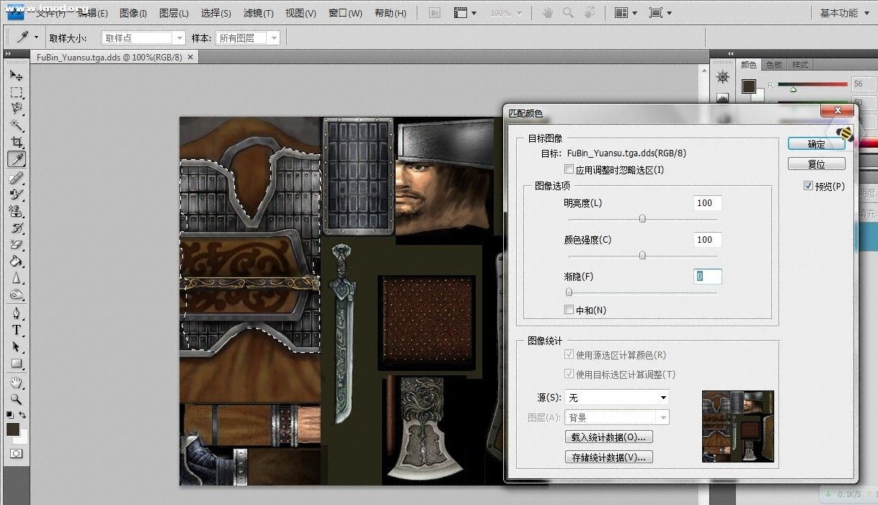Select the Magic Wand tool
Screen dimensions: 878x505
tap(16, 125)
